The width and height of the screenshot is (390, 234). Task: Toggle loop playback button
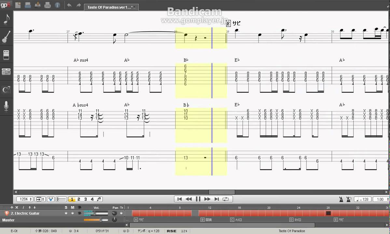coord(226,199)
